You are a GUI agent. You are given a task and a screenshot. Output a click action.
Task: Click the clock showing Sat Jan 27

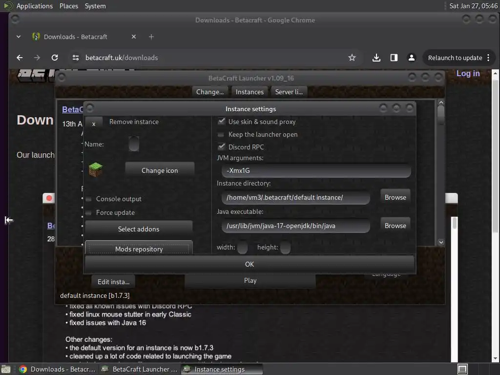473,6
